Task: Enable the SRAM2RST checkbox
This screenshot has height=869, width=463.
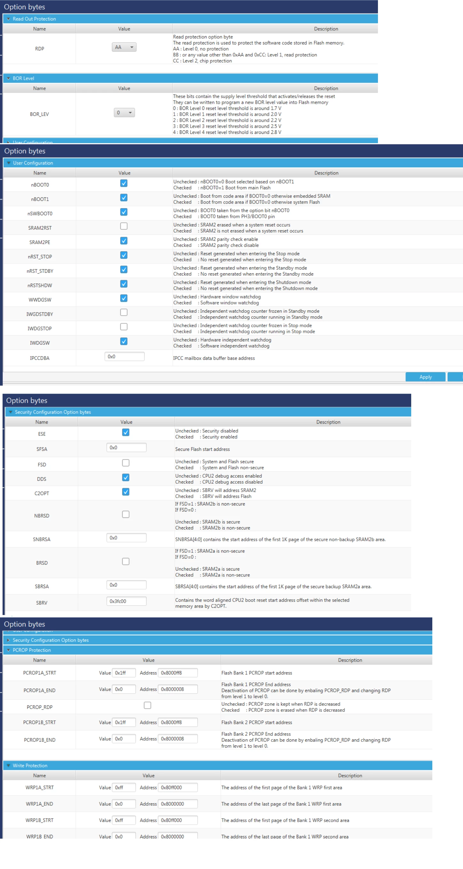Action: click(124, 226)
